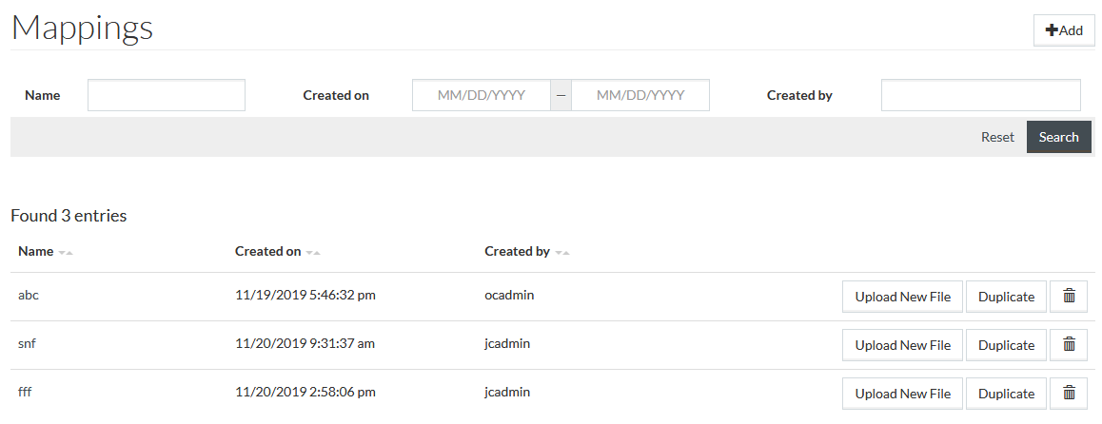Upload New File for fff
The image size is (1102, 424).
tap(902, 394)
